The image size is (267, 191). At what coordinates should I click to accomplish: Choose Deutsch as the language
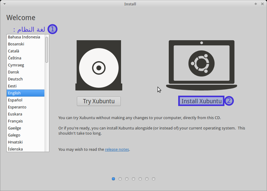[26, 79]
